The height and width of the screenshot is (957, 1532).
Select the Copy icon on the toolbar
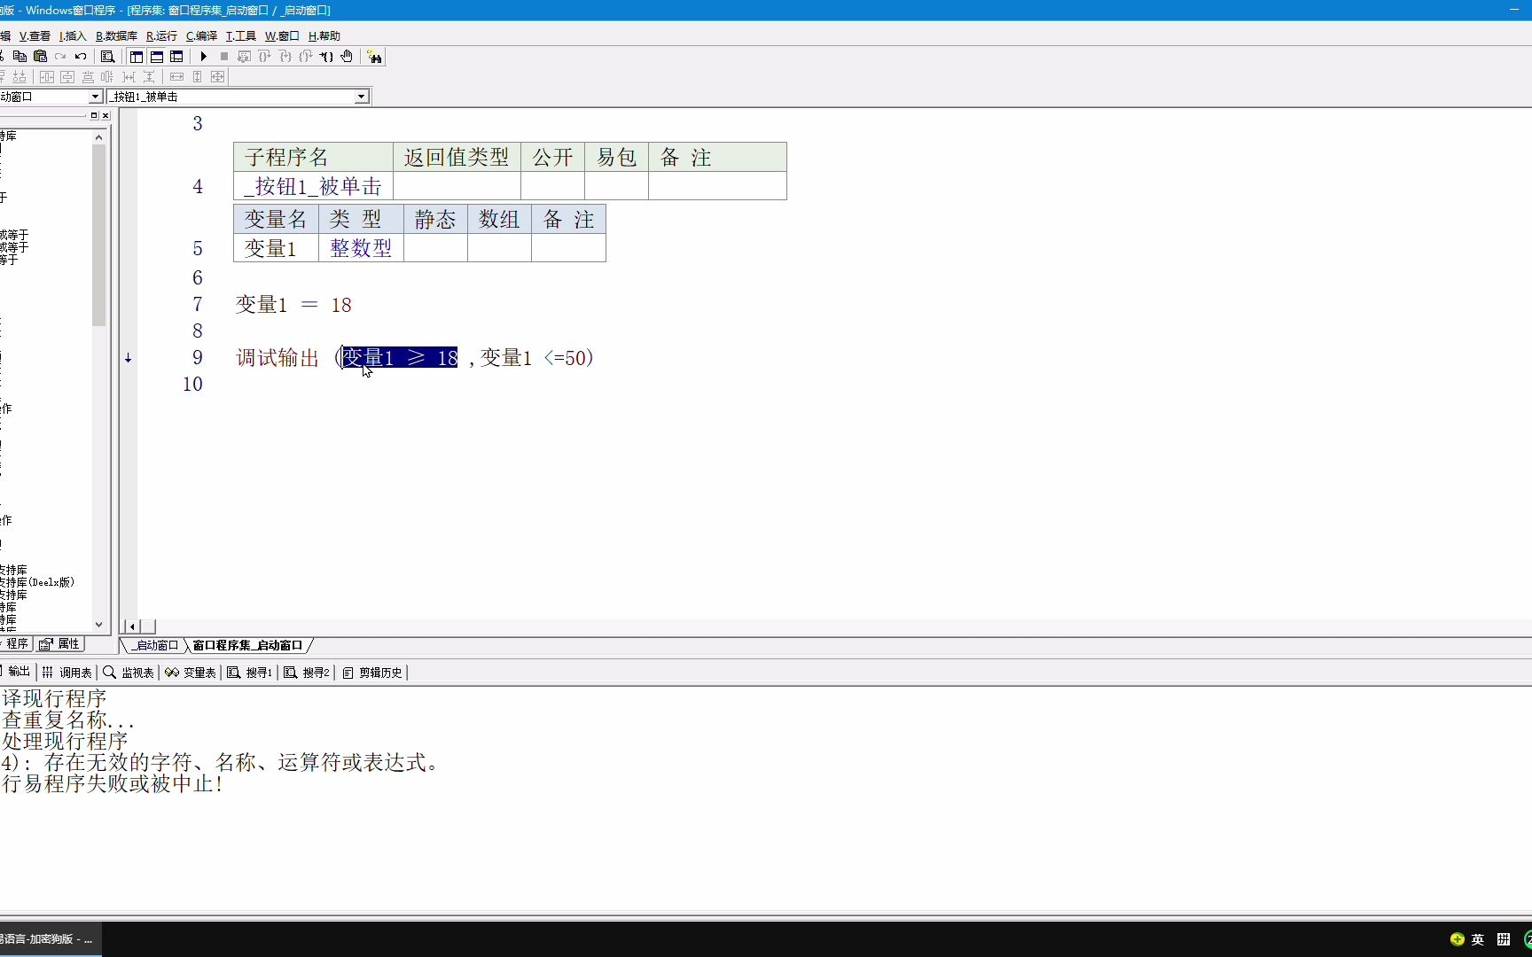20,56
